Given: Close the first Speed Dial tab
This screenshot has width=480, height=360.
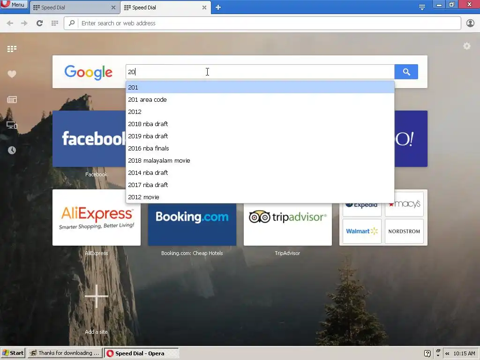Looking at the screenshot, I should coord(113,7).
